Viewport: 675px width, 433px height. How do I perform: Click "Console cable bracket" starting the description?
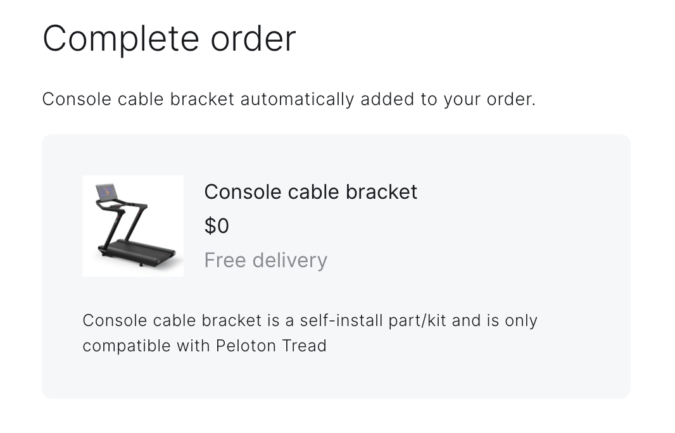172,320
